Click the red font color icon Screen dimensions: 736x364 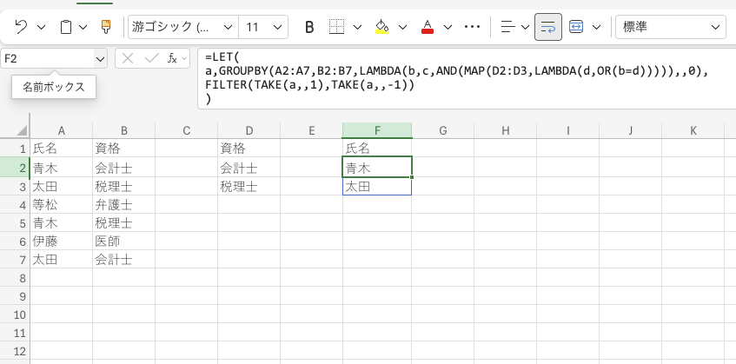[428, 27]
